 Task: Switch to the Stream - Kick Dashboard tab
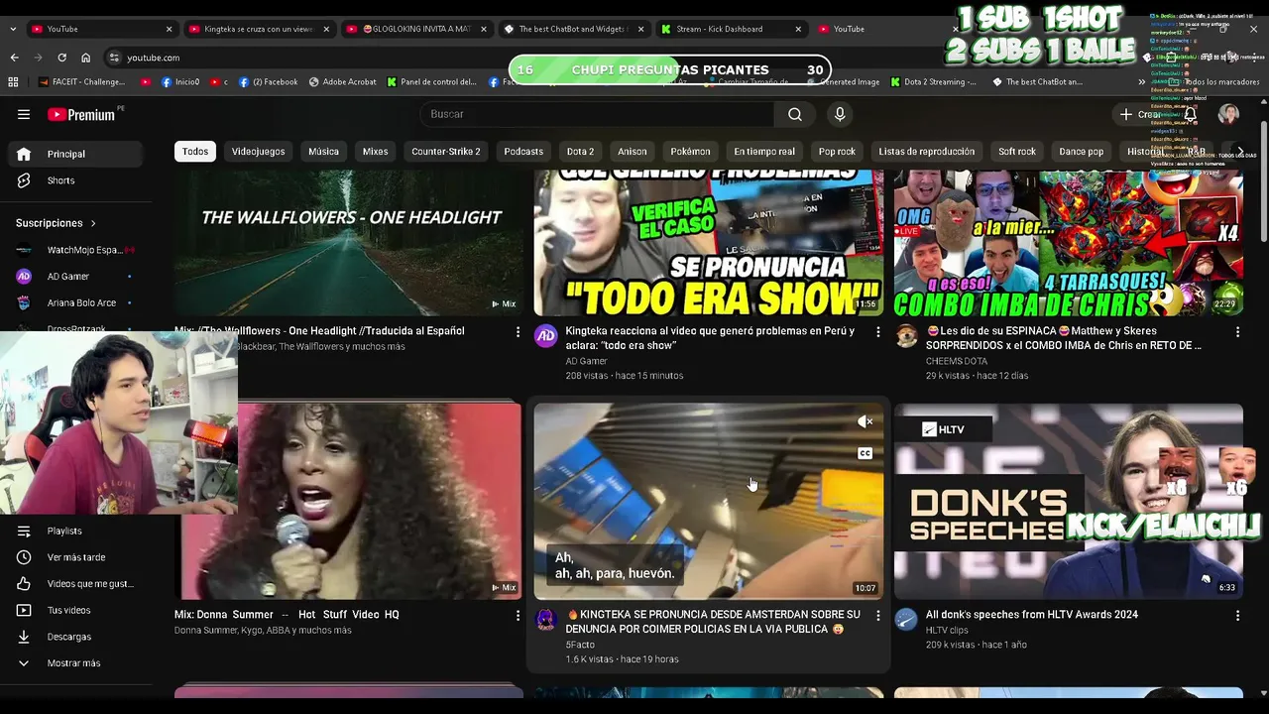point(731,29)
